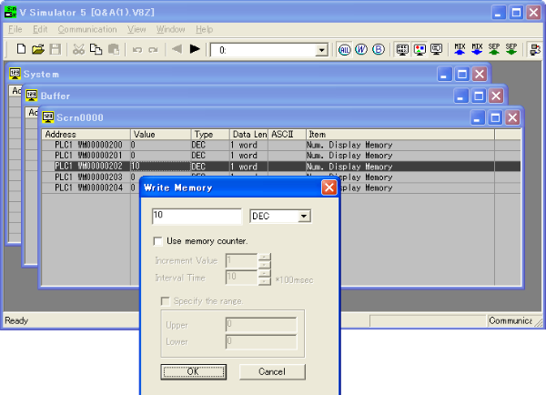
Task: Enable the Use memory counter checkbox
Action: tap(160, 241)
